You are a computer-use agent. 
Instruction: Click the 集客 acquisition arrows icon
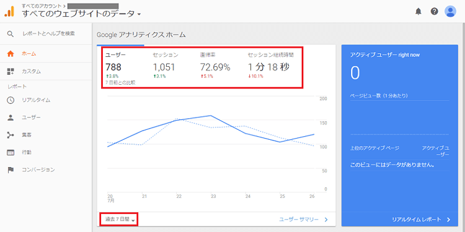click(11, 135)
